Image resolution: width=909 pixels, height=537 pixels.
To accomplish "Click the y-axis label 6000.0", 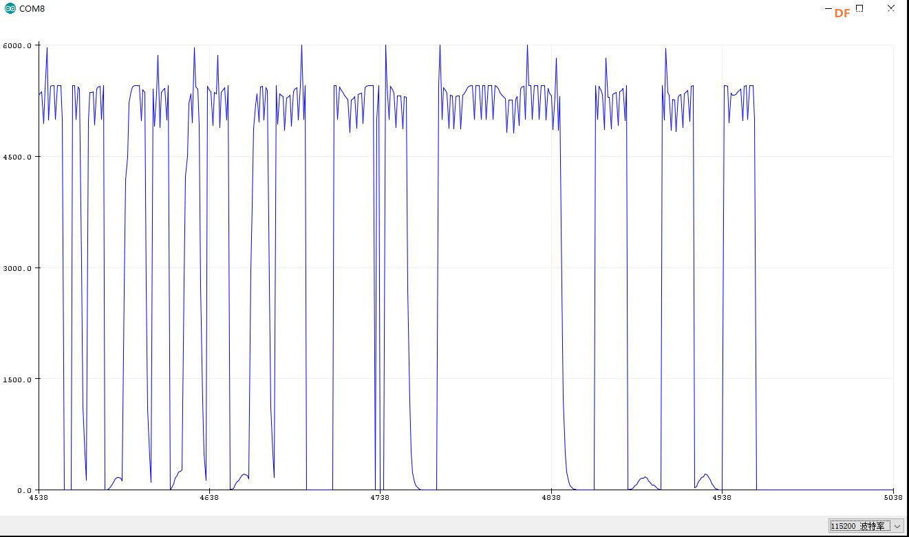I will point(17,45).
